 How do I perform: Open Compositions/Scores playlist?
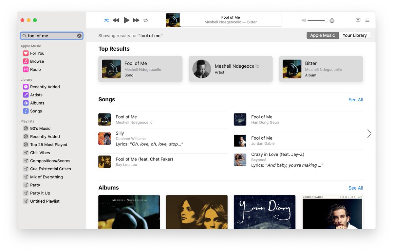coord(47,161)
